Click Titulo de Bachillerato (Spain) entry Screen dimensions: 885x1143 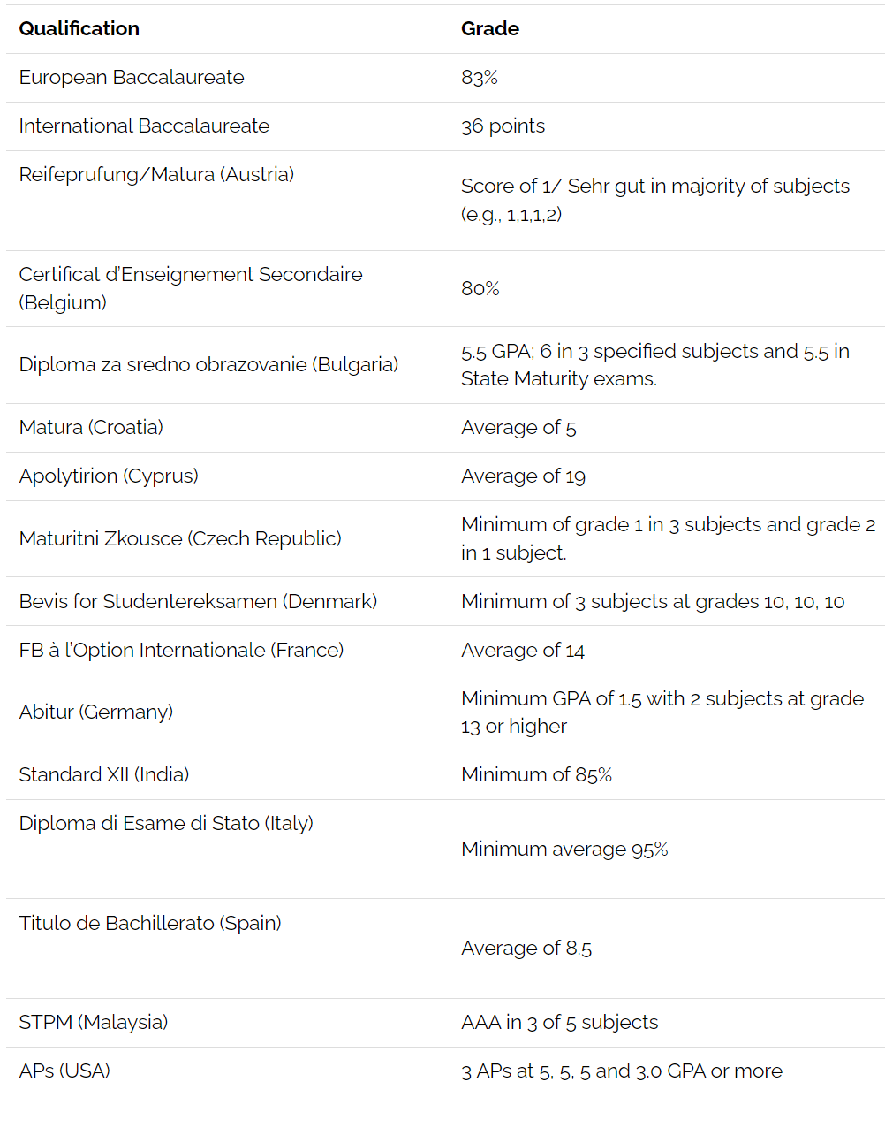(x=150, y=924)
